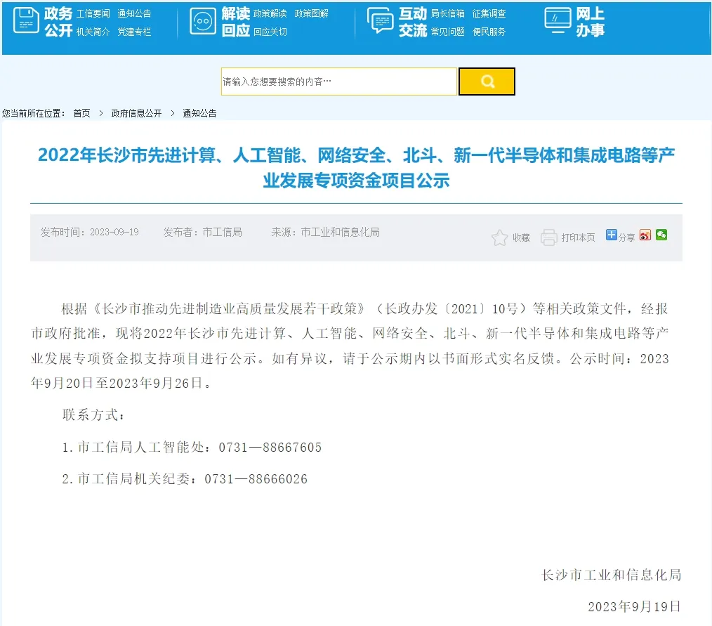712x626 pixels.
Task: Click the yellow search magnifier icon
Action: [487, 81]
